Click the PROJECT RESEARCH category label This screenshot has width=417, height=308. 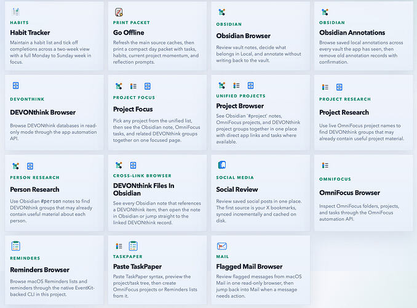(345, 99)
